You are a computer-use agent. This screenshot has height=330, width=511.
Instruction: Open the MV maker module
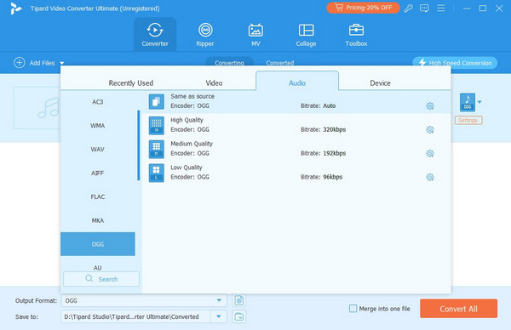(255, 35)
